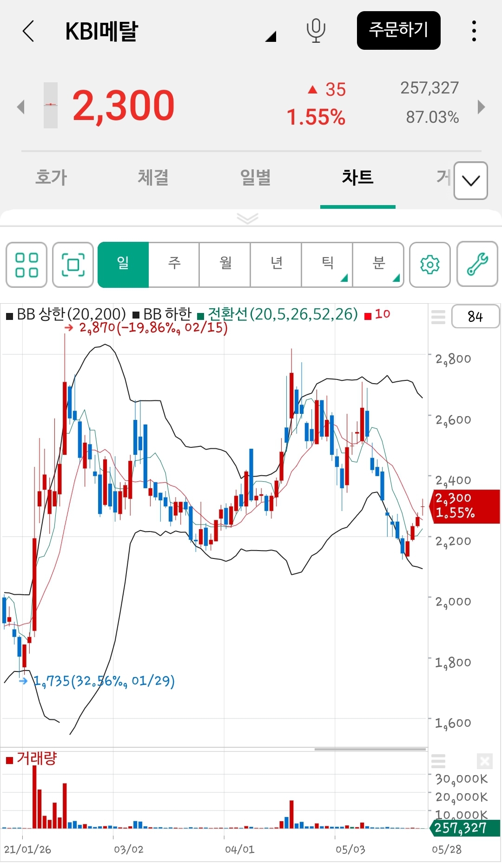Open the KBI메탈 stock selector dropdown triangle
The image size is (502, 864).
tap(271, 37)
